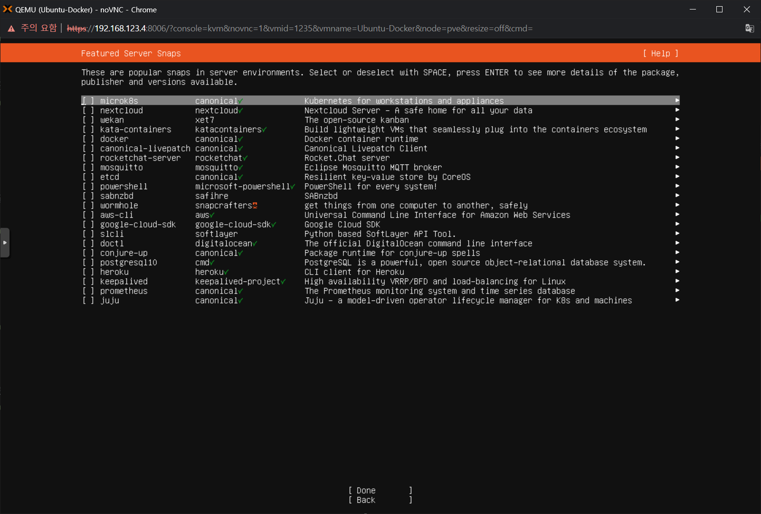The image size is (761, 514).
Task: Click the 'Google Cloud SDK' description
Action: [342, 225]
